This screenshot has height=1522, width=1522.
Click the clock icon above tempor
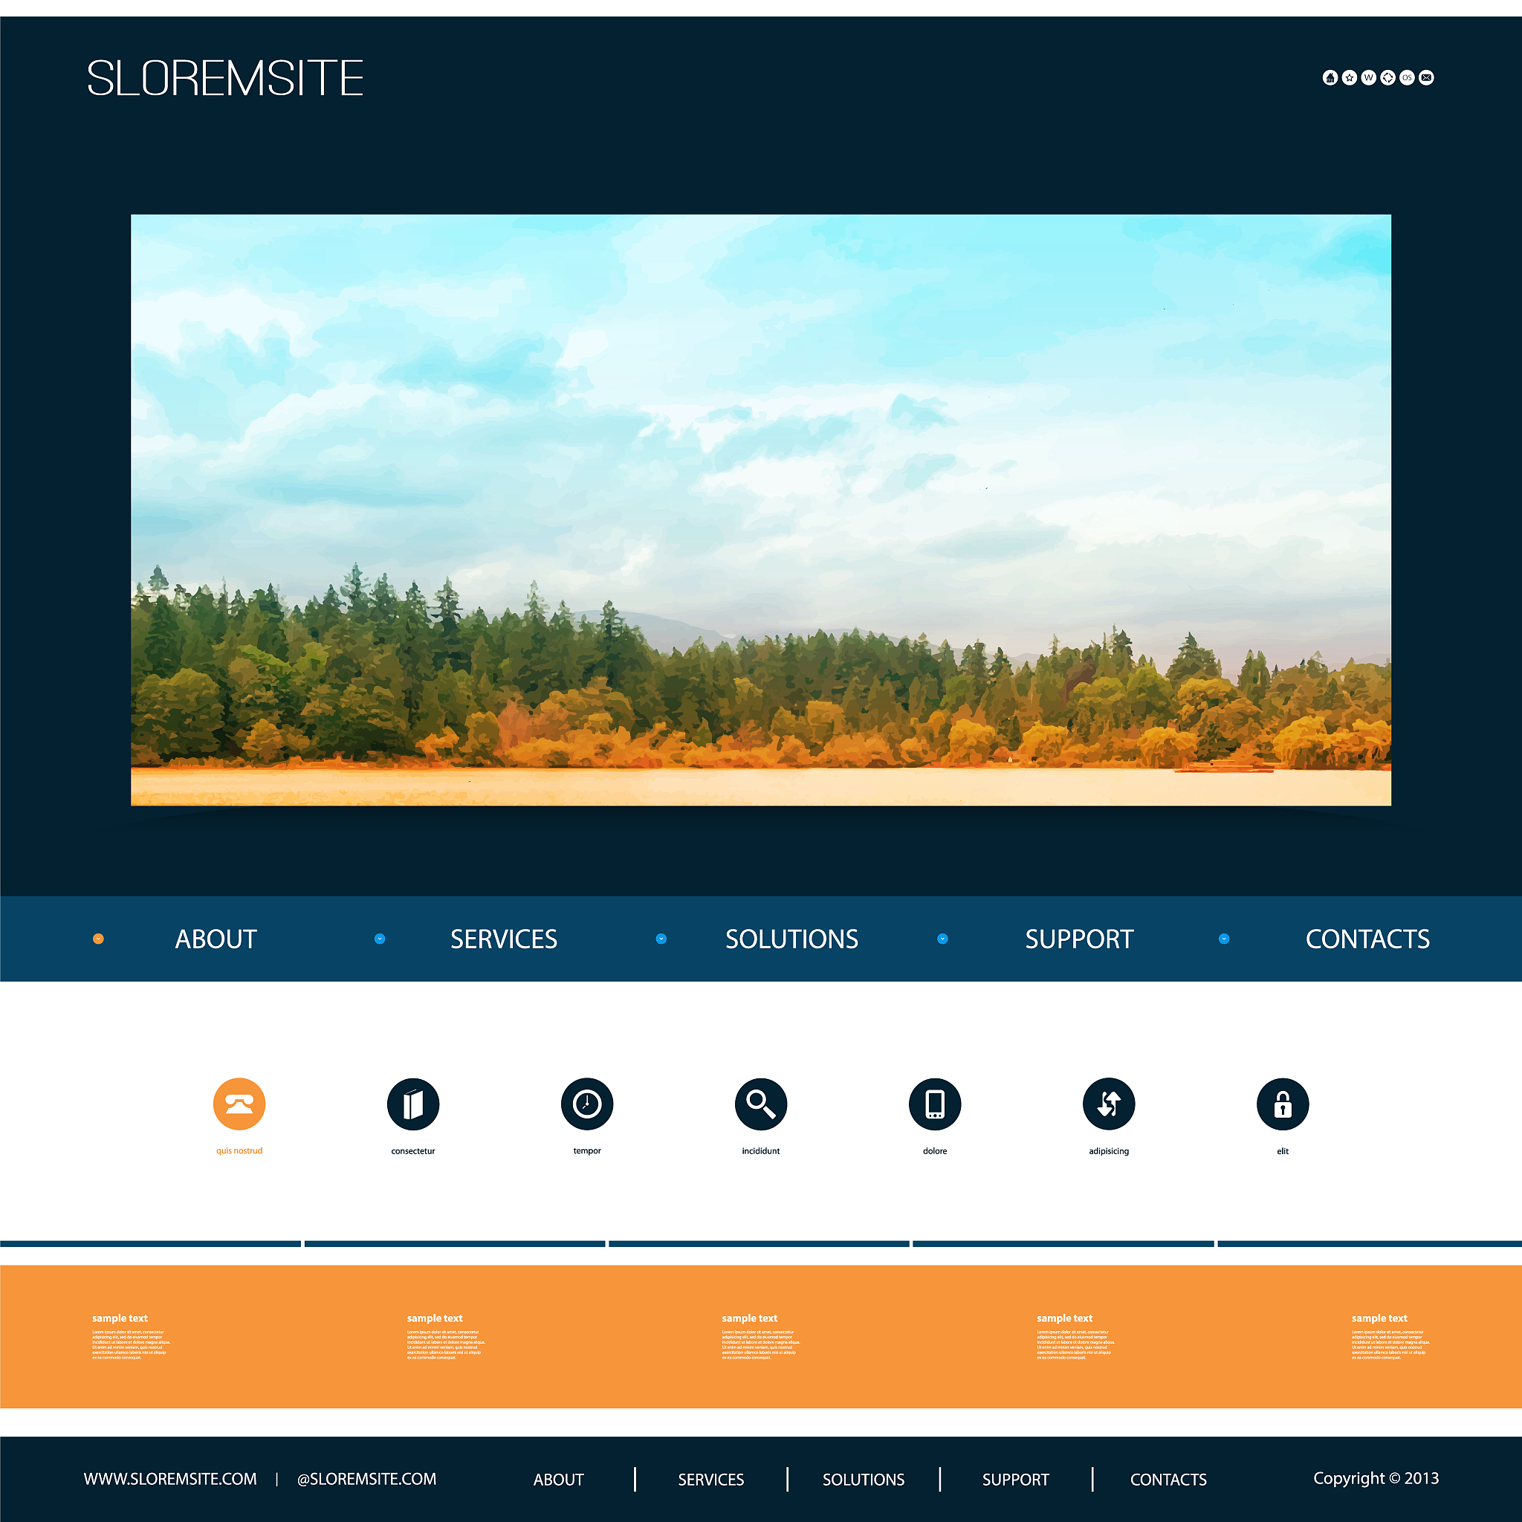(587, 1104)
